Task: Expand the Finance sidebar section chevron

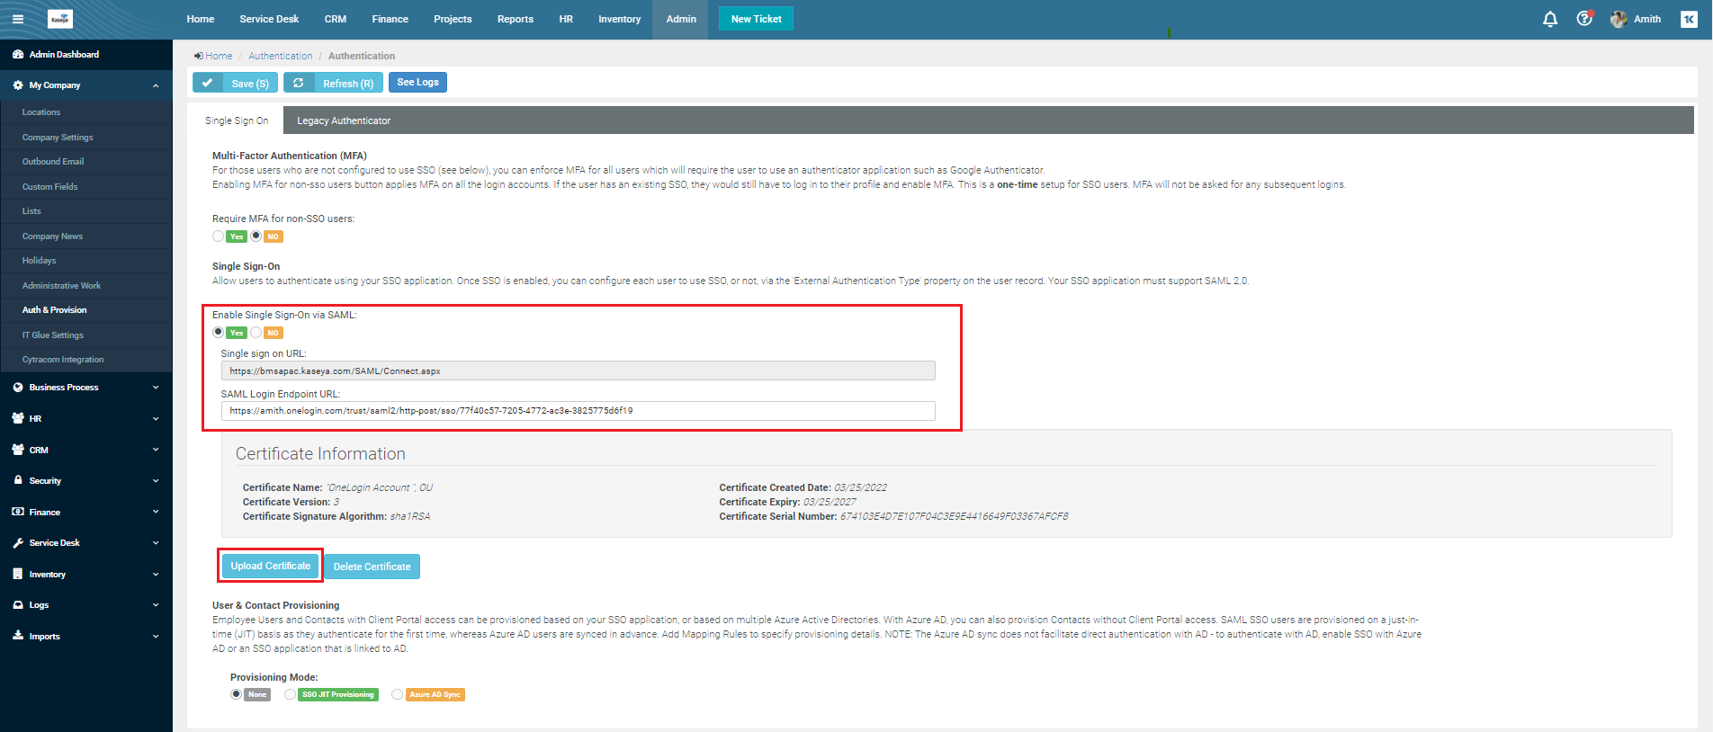Action: (156, 512)
